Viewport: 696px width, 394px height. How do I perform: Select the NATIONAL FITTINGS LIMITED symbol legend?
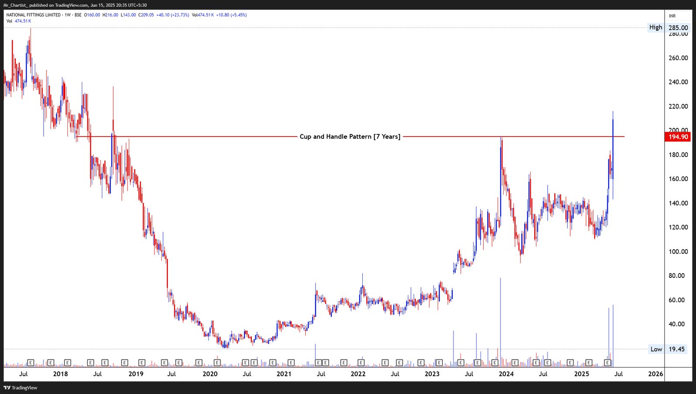click(33, 14)
